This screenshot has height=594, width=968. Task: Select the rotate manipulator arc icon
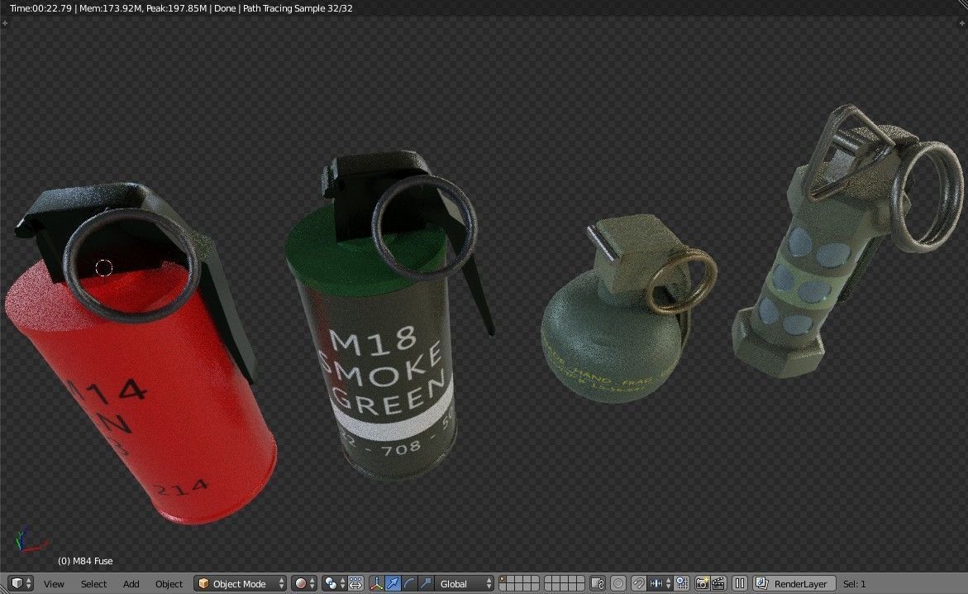tap(409, 583)
